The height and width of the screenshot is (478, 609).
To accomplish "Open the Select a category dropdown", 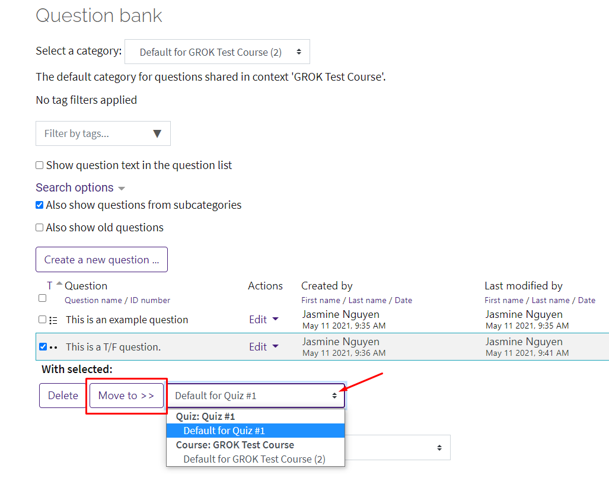I will pyautogui.click(x=217, y=52).
